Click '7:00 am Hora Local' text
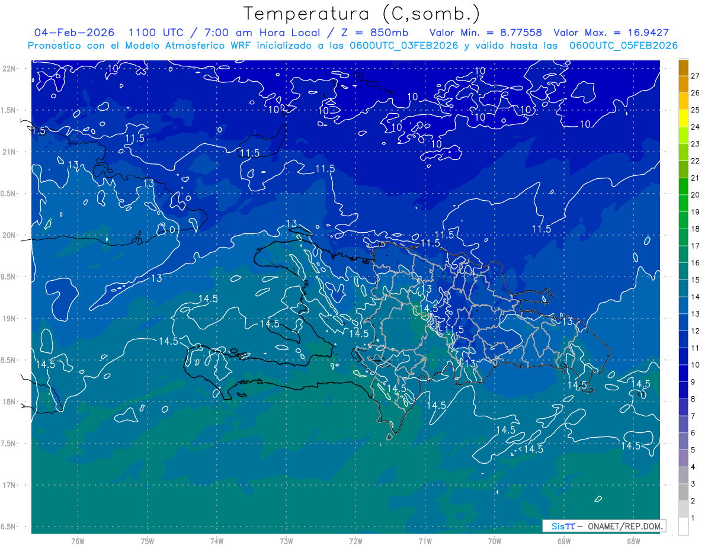This screenshot has width=711, height=549. point(262,33)
